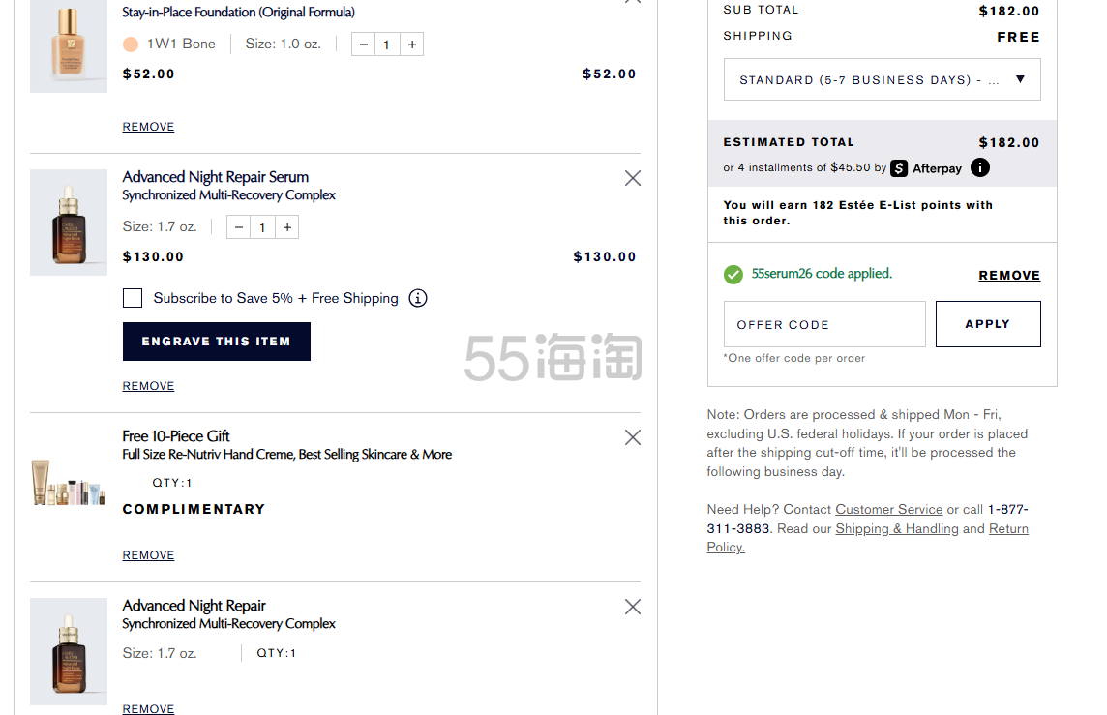
Task: Open Shipping & Handling link
Action: tap(897, 529)
